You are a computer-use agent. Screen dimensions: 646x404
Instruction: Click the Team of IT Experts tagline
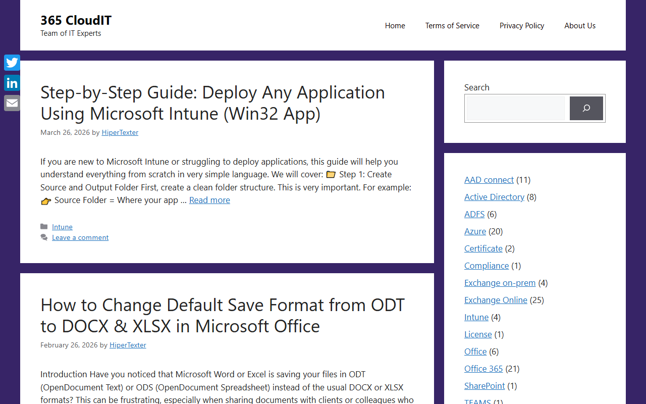(71, 33)
